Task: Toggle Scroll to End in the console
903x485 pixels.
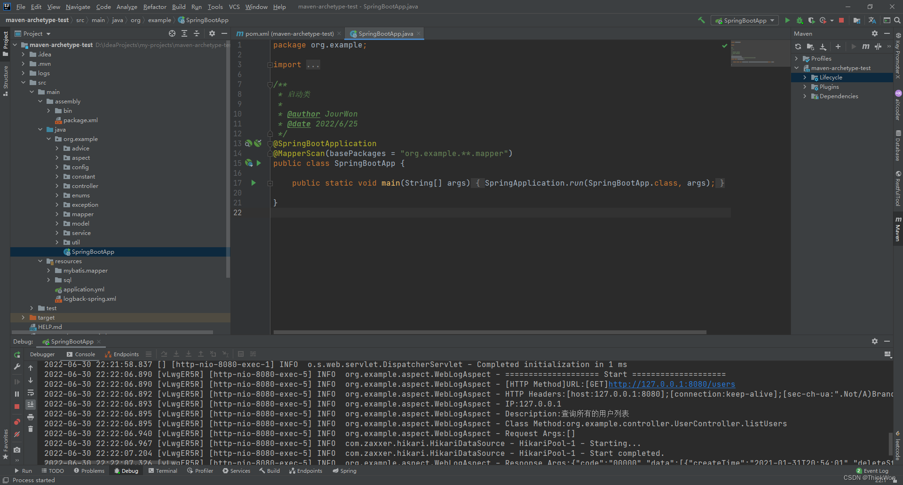Action: (x=31, y=405)
